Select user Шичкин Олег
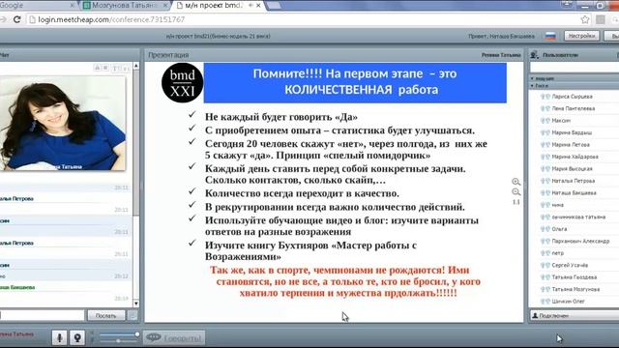 point(568,301)
